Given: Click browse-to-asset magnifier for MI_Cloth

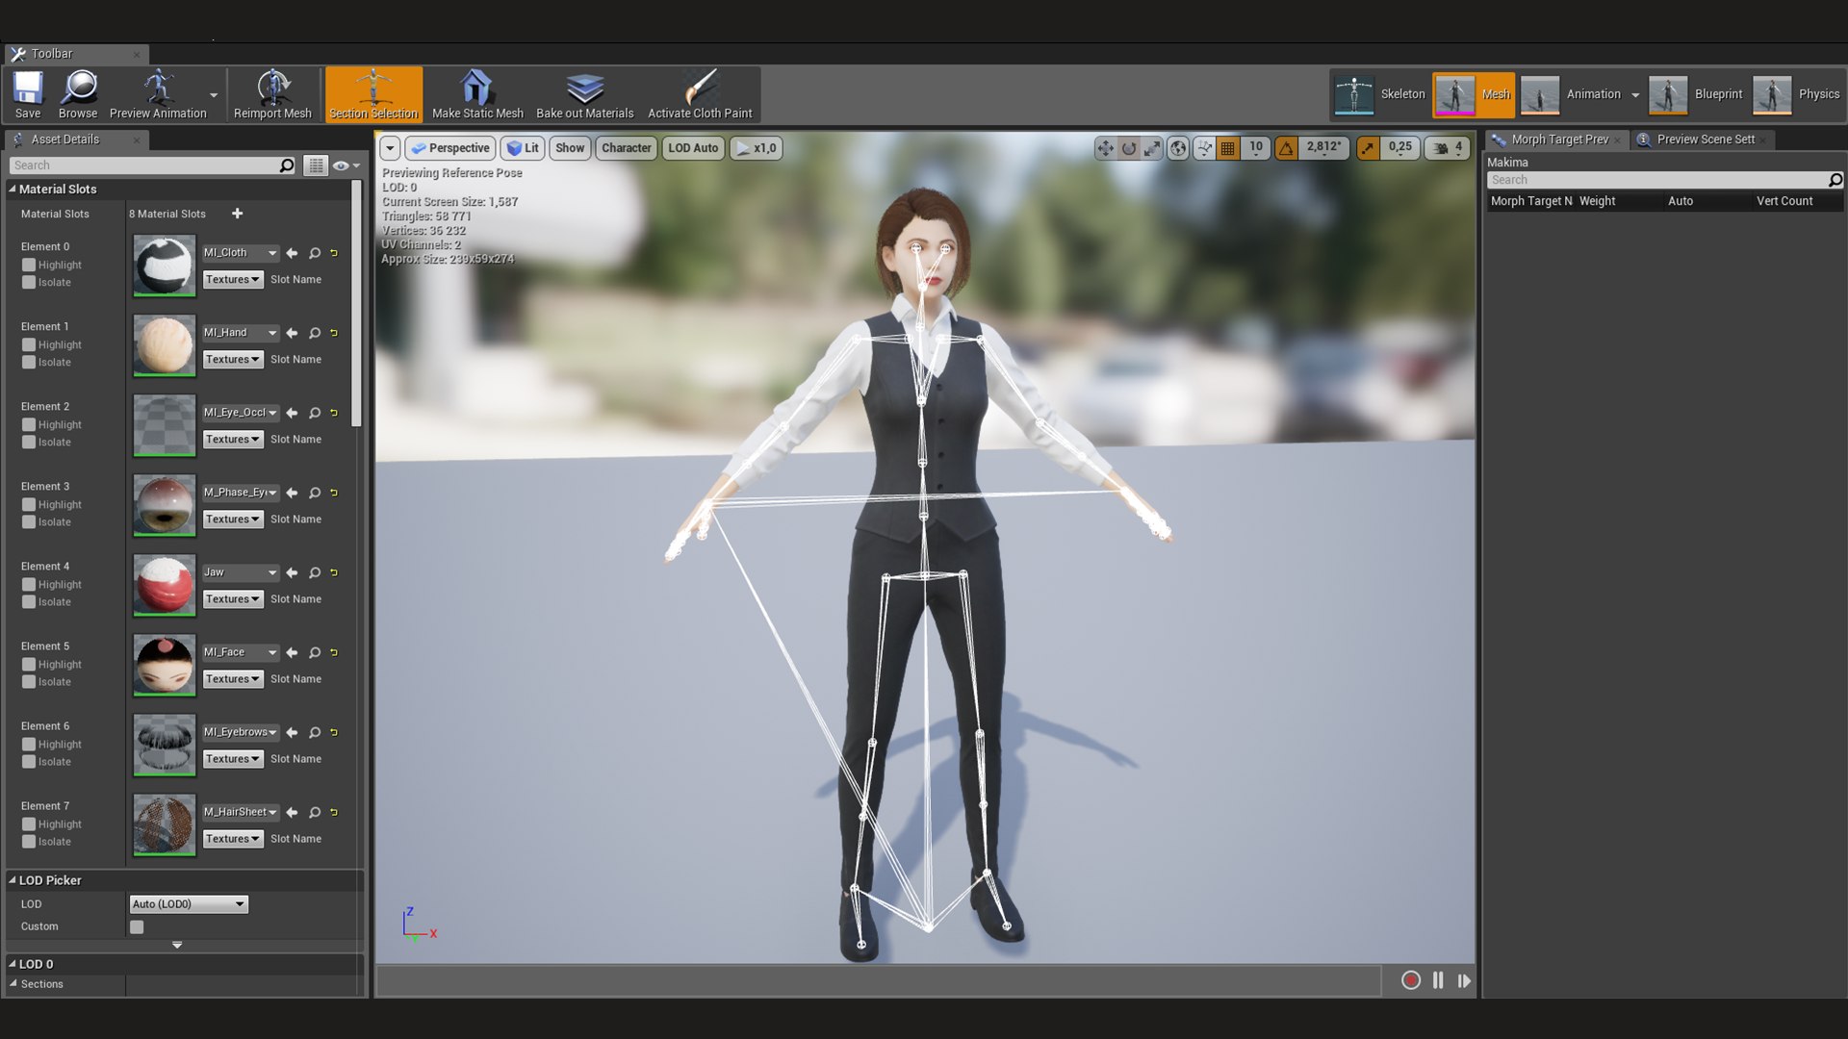Looking at the screenshot, I should 315,253.
